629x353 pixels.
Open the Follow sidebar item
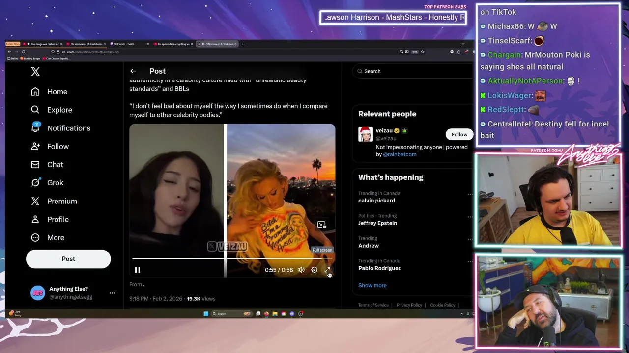click(x=50, y=146)
